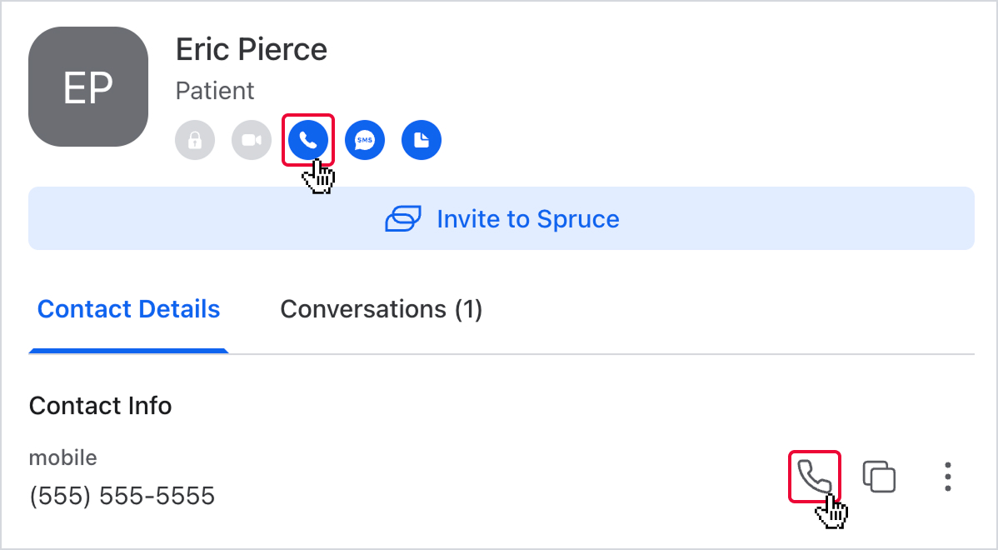Open the SMS messaging icon

pyautogui.click(x=365, y=140)
